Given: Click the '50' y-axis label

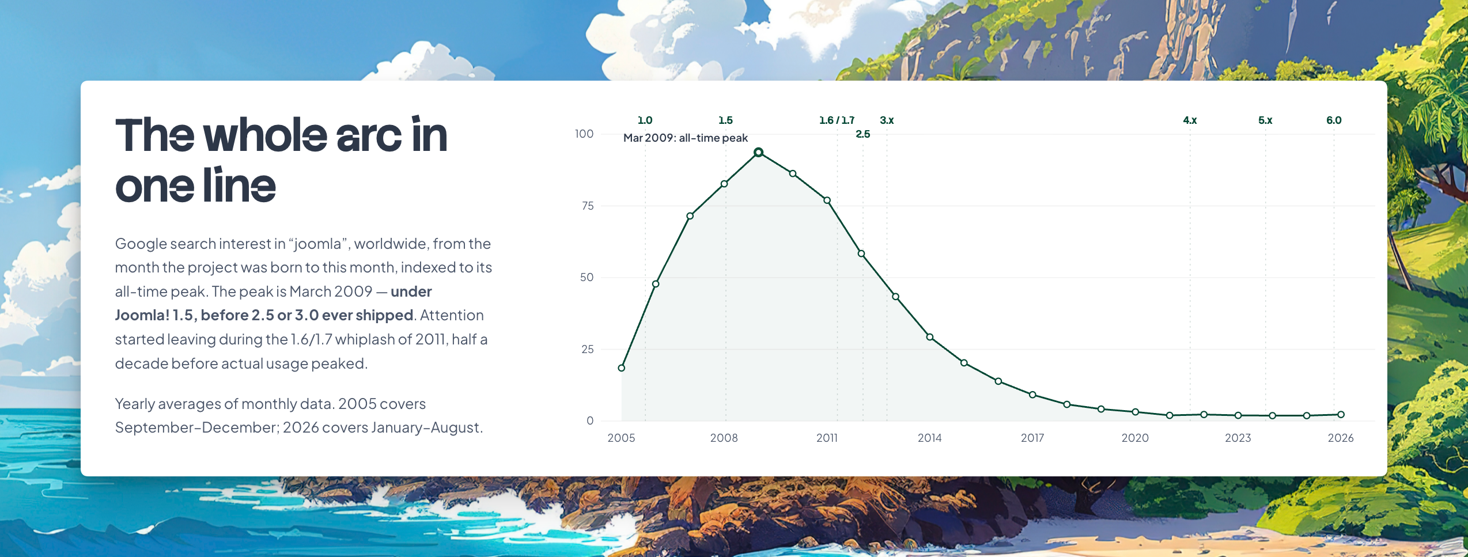Looking at the screenshot, I should click(587, 277).
